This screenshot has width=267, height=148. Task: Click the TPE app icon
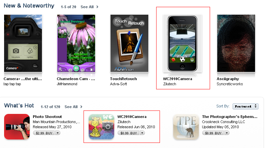tap(186, 127)
